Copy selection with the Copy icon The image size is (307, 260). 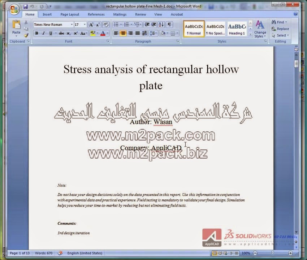(x=26, y=29)
